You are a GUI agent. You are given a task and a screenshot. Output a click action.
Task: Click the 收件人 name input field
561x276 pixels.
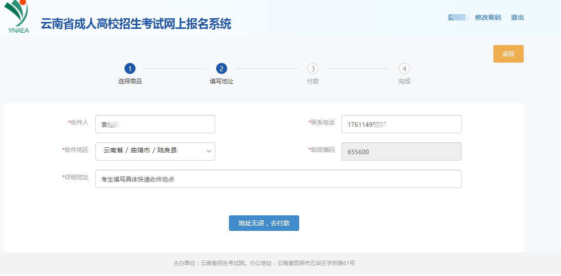[x=155, y=124]
